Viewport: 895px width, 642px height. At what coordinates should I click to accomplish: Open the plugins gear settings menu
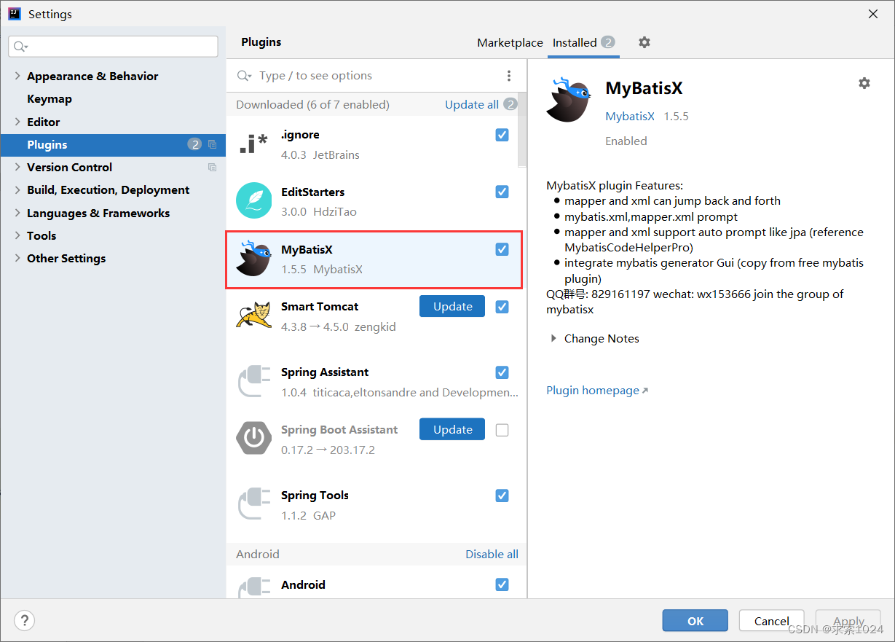tap(644, 42)
